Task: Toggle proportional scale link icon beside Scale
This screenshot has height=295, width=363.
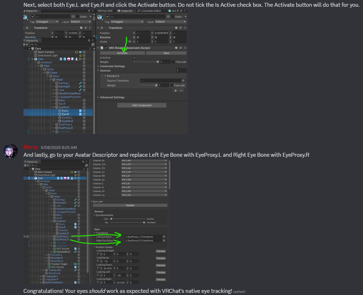Action: (130, 42)
